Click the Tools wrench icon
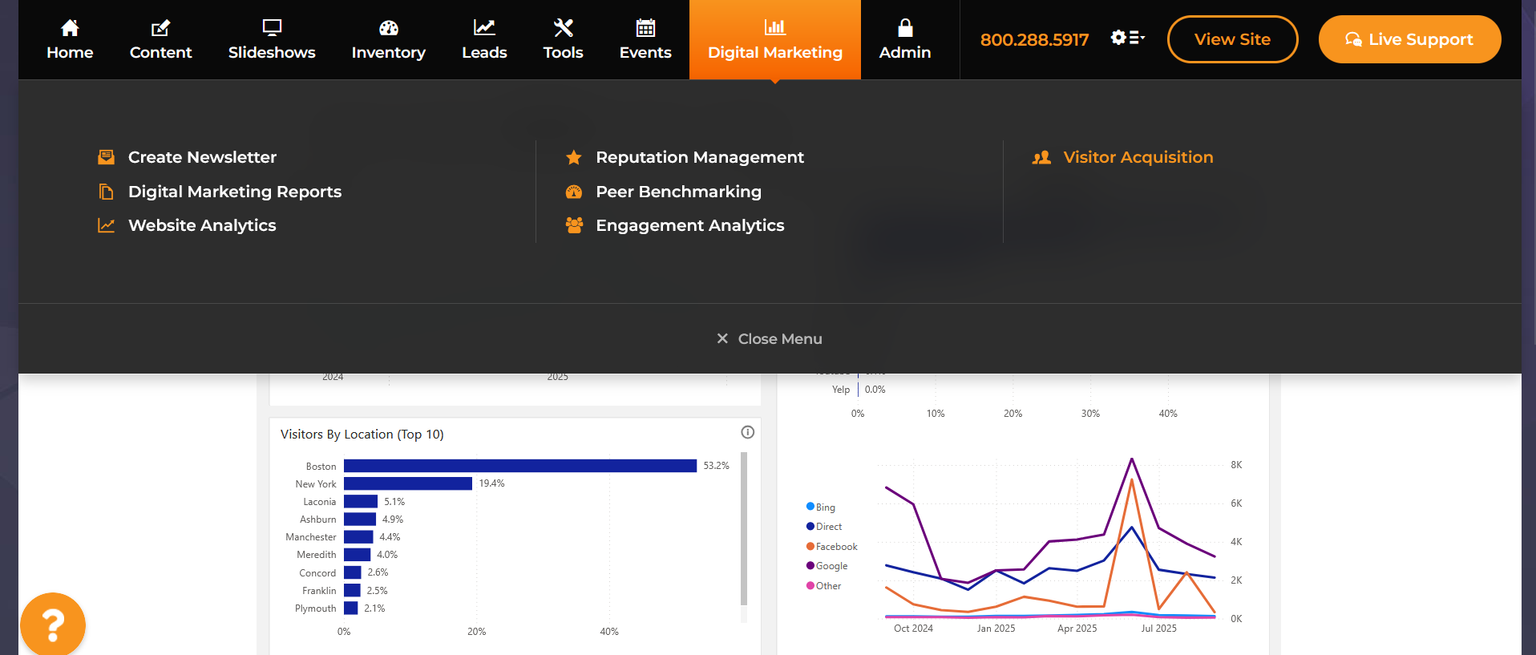1536x655 pixels. point(564,28)
